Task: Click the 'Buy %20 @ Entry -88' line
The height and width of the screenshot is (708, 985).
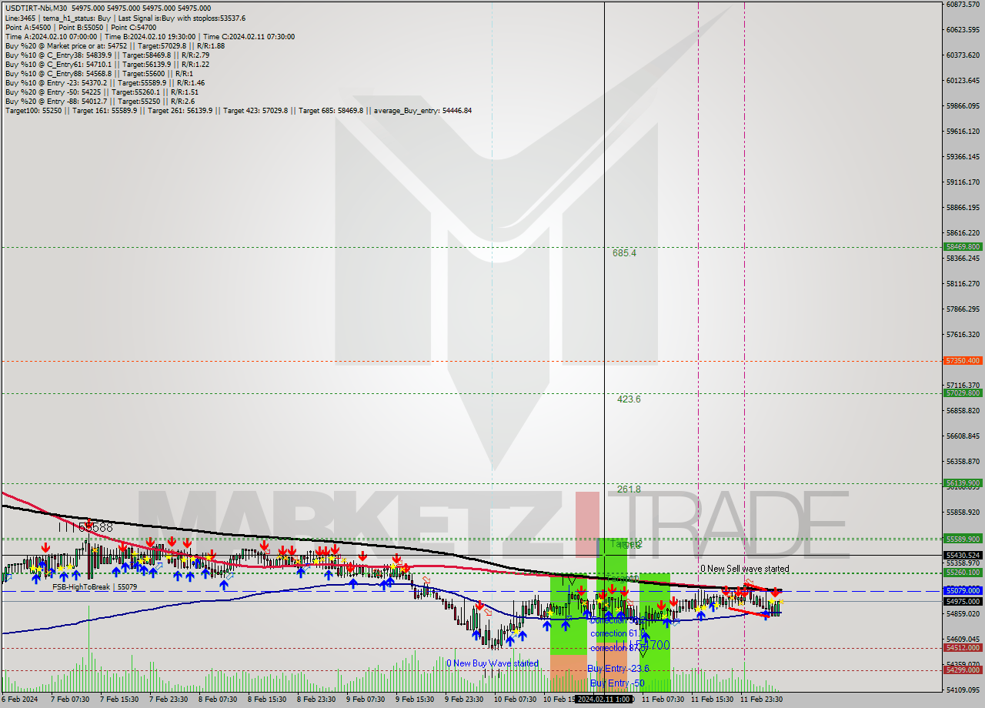Action: pyautogui.click(x=99, y=101)
